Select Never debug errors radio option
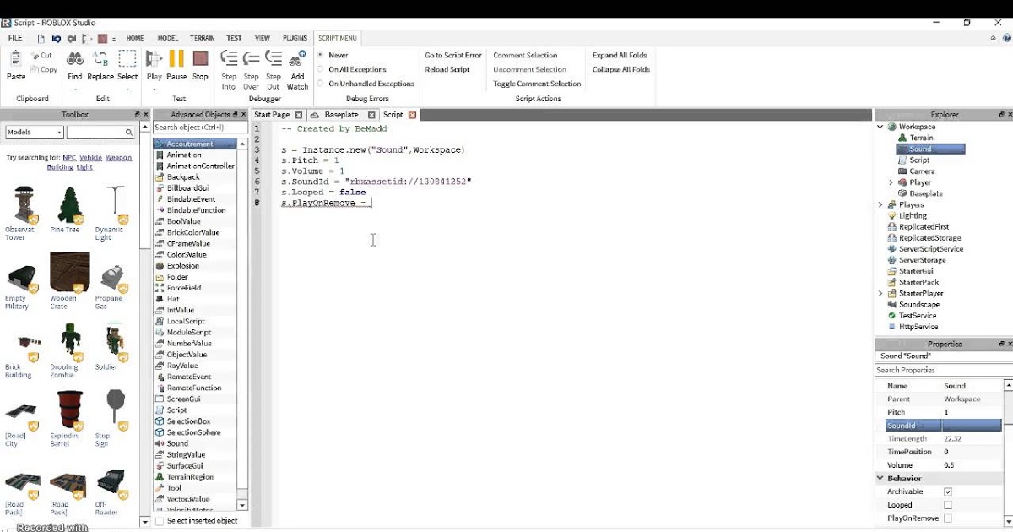 tap(321, 55)
